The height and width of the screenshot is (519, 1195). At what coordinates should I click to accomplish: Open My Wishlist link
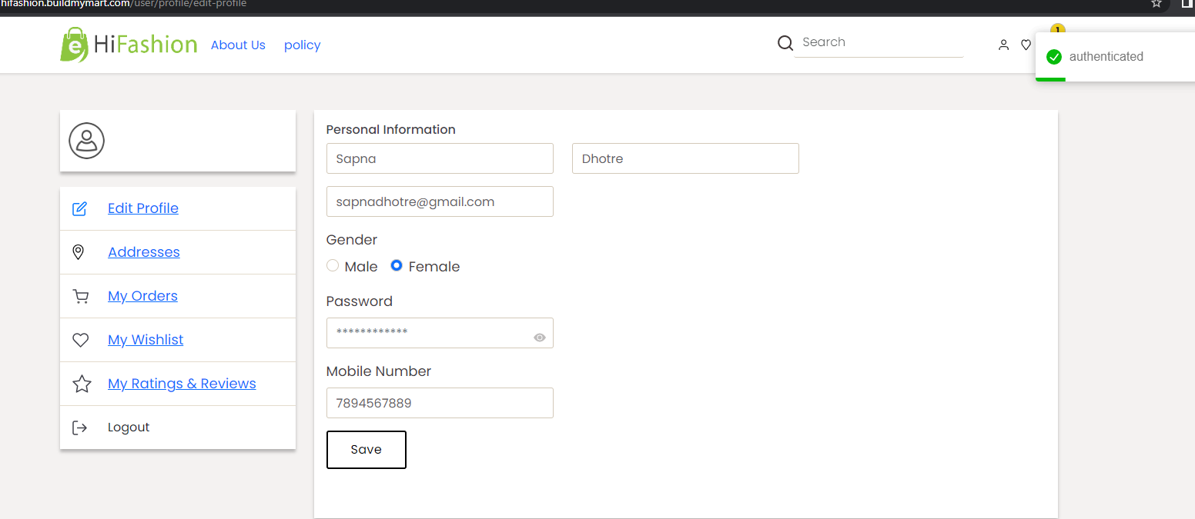146,340
